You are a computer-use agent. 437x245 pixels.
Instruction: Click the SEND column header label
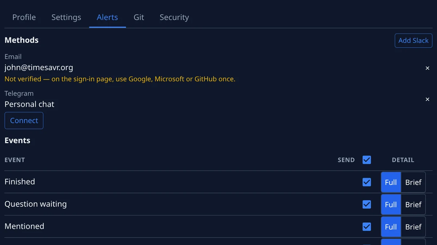[346, 160]
